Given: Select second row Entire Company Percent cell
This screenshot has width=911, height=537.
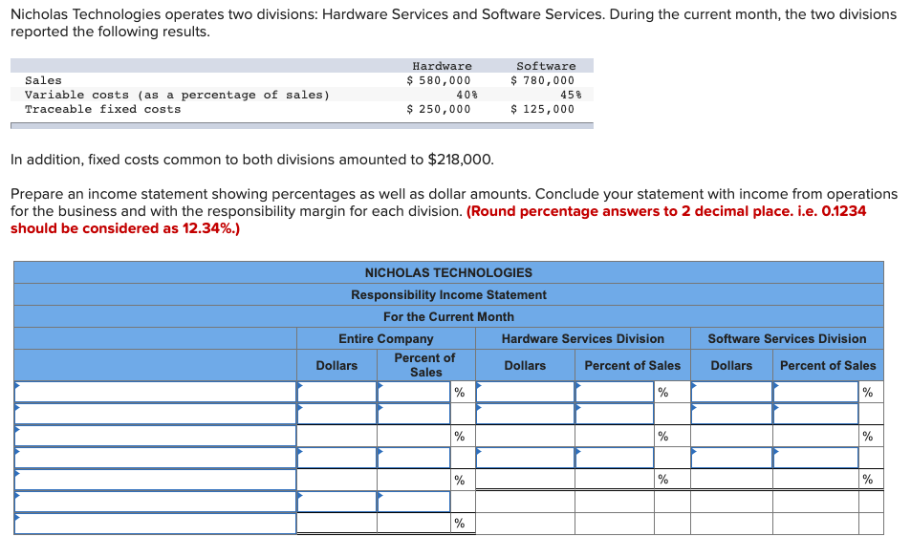Looking at the screenshot, I should click(x=414, y=414).
